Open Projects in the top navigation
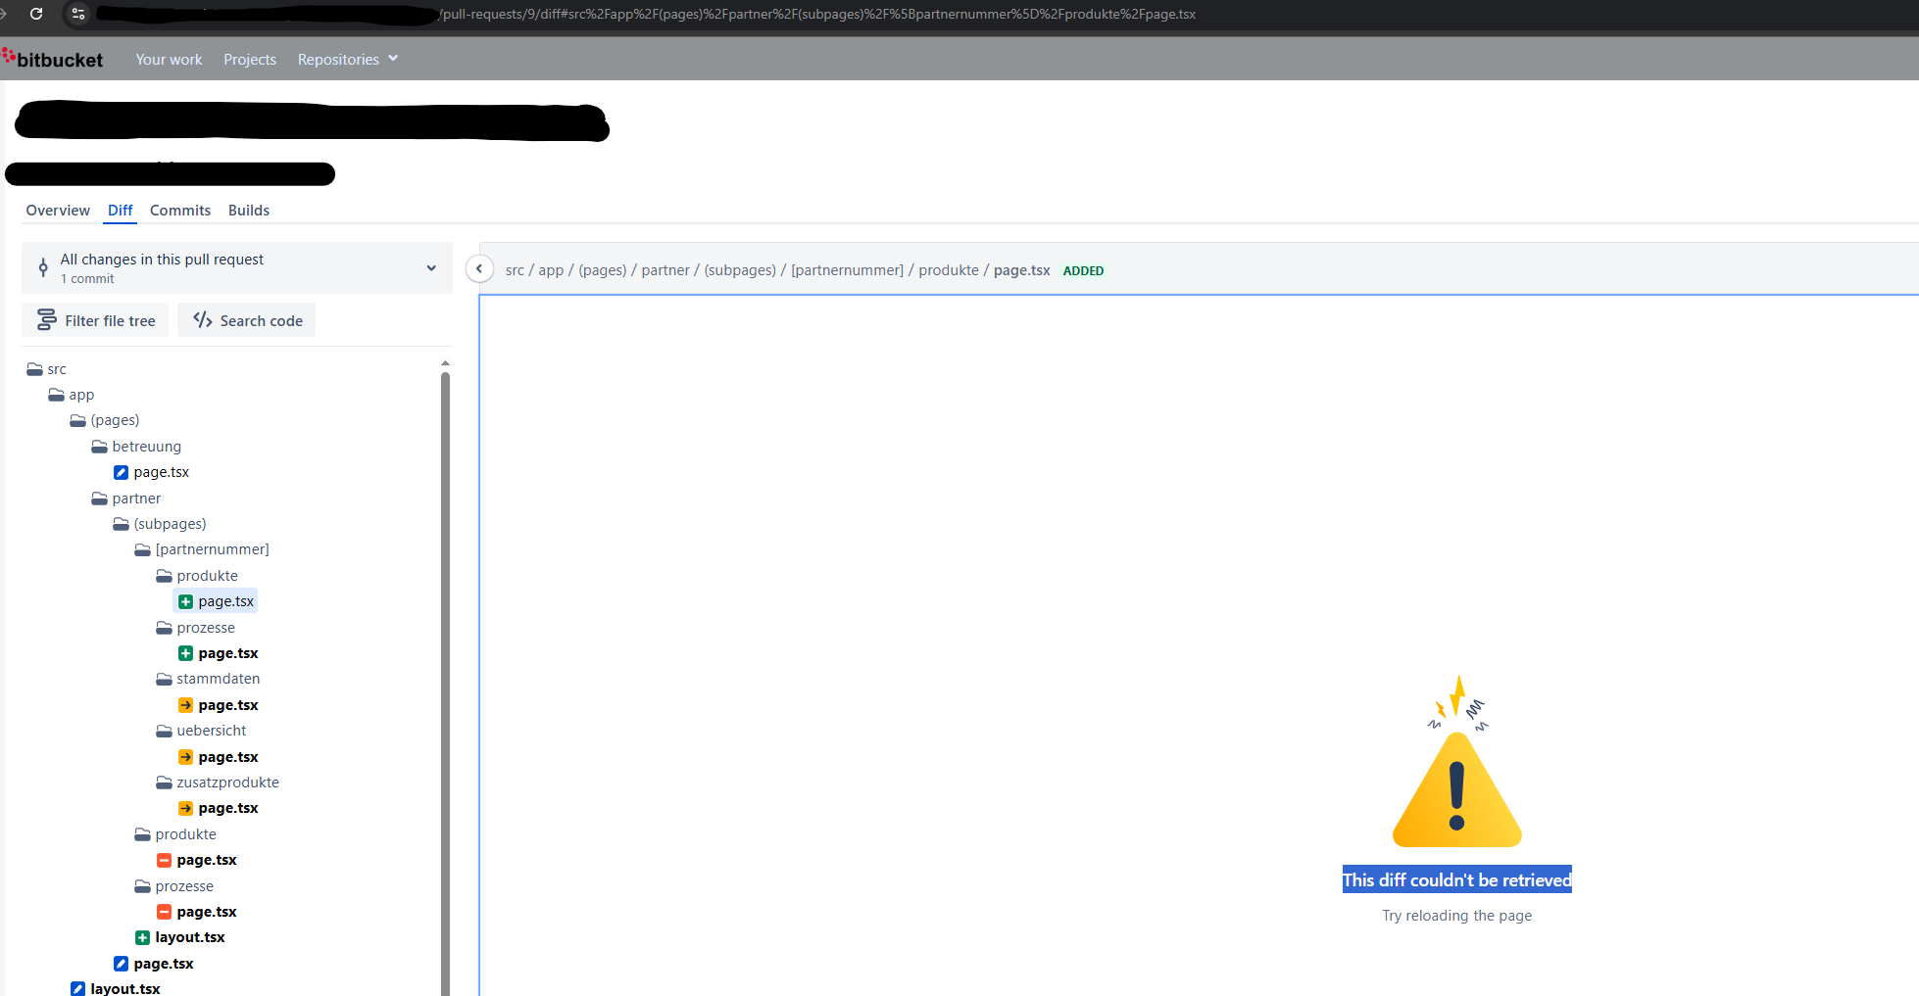This screenshot has width=1919, height=996. [x=250, y=59]
